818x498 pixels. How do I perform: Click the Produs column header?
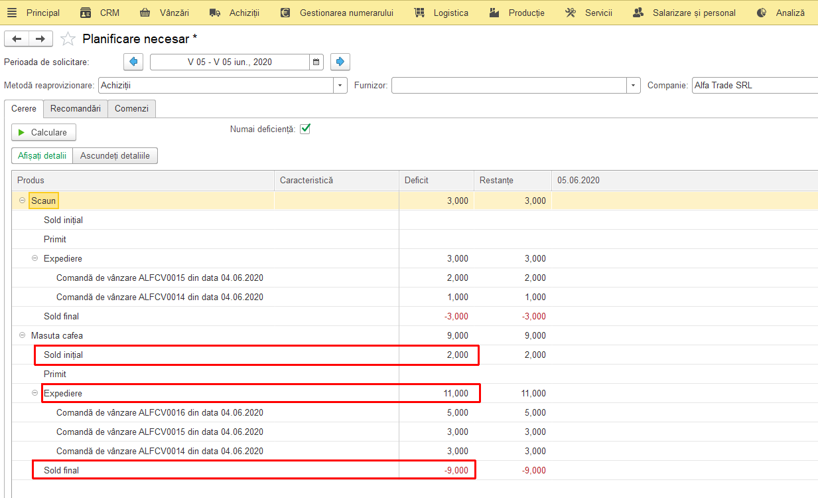(x=143, y=181)
